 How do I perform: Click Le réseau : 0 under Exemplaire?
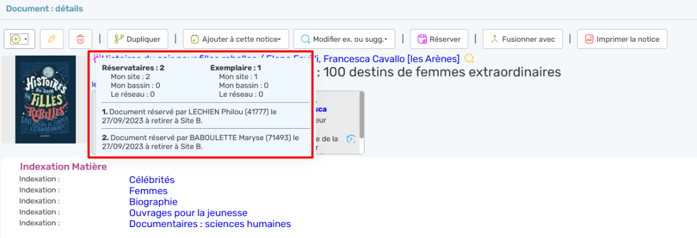241,94
